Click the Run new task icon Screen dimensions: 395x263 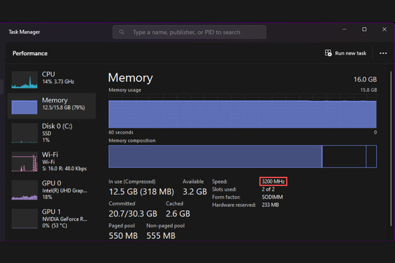coord(328,53)
